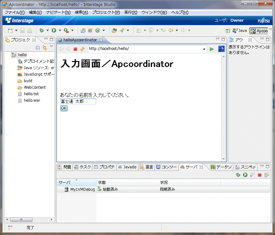Click the Open Type search folder icon
The image size is (275, 235).
(114, 30)
